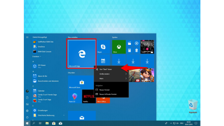Screen dimensions: 224x126
Task: Open Mail app on taskbar
Action: pos(60,123)
